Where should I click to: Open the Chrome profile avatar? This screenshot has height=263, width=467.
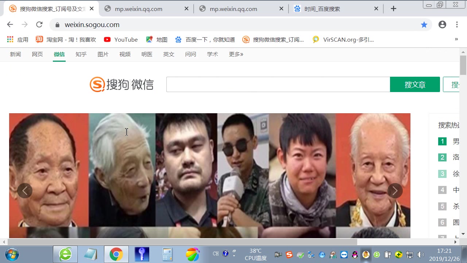coord(442,25)
